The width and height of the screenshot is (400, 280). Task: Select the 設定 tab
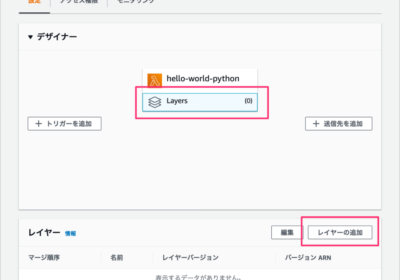34,2
